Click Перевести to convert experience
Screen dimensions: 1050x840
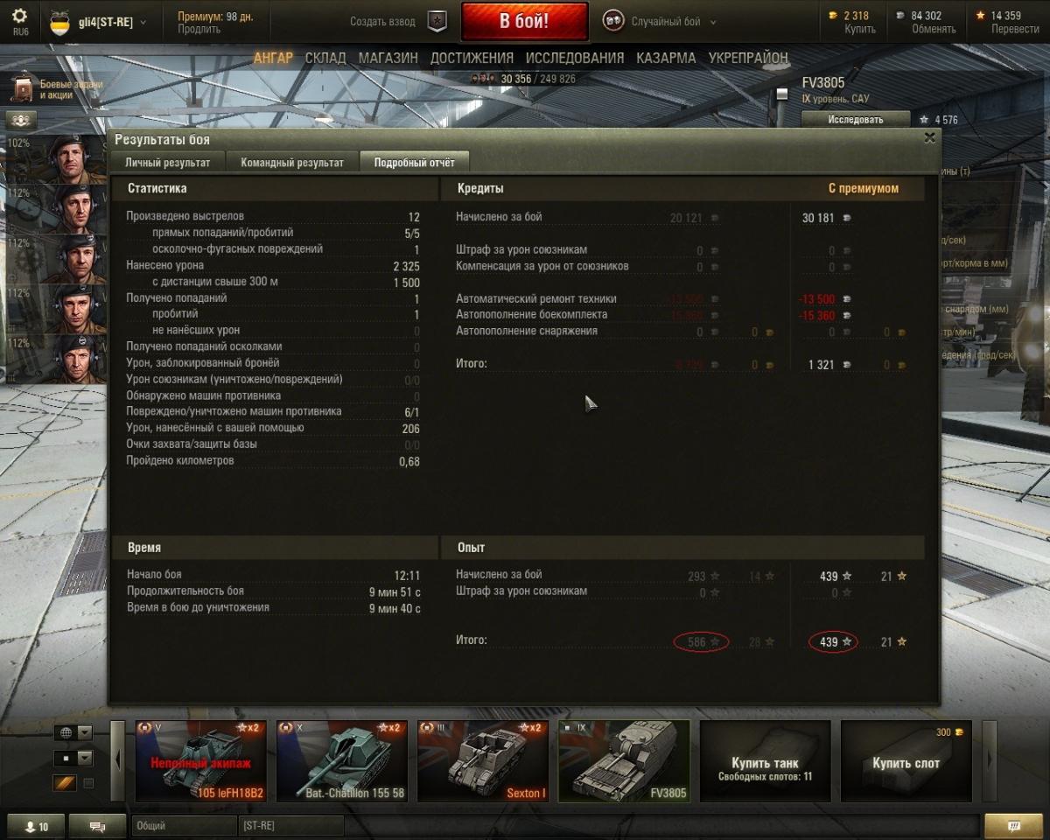tap(1015, 29)
